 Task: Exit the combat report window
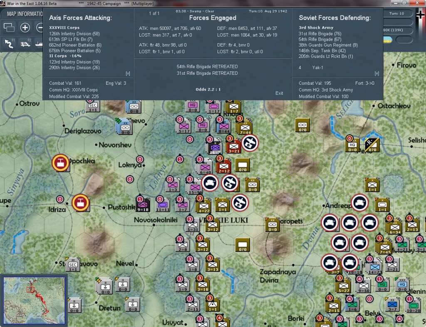279,93
